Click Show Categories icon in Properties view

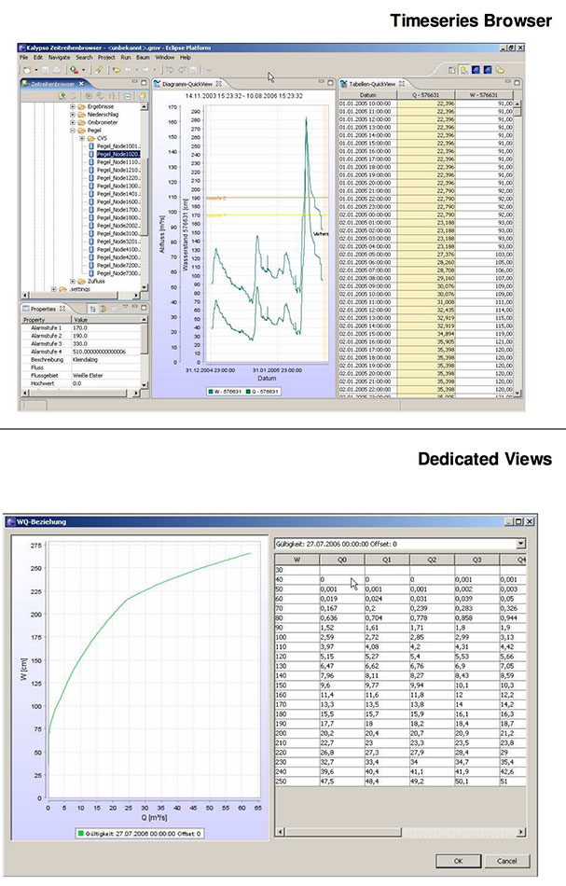point(92,309)
